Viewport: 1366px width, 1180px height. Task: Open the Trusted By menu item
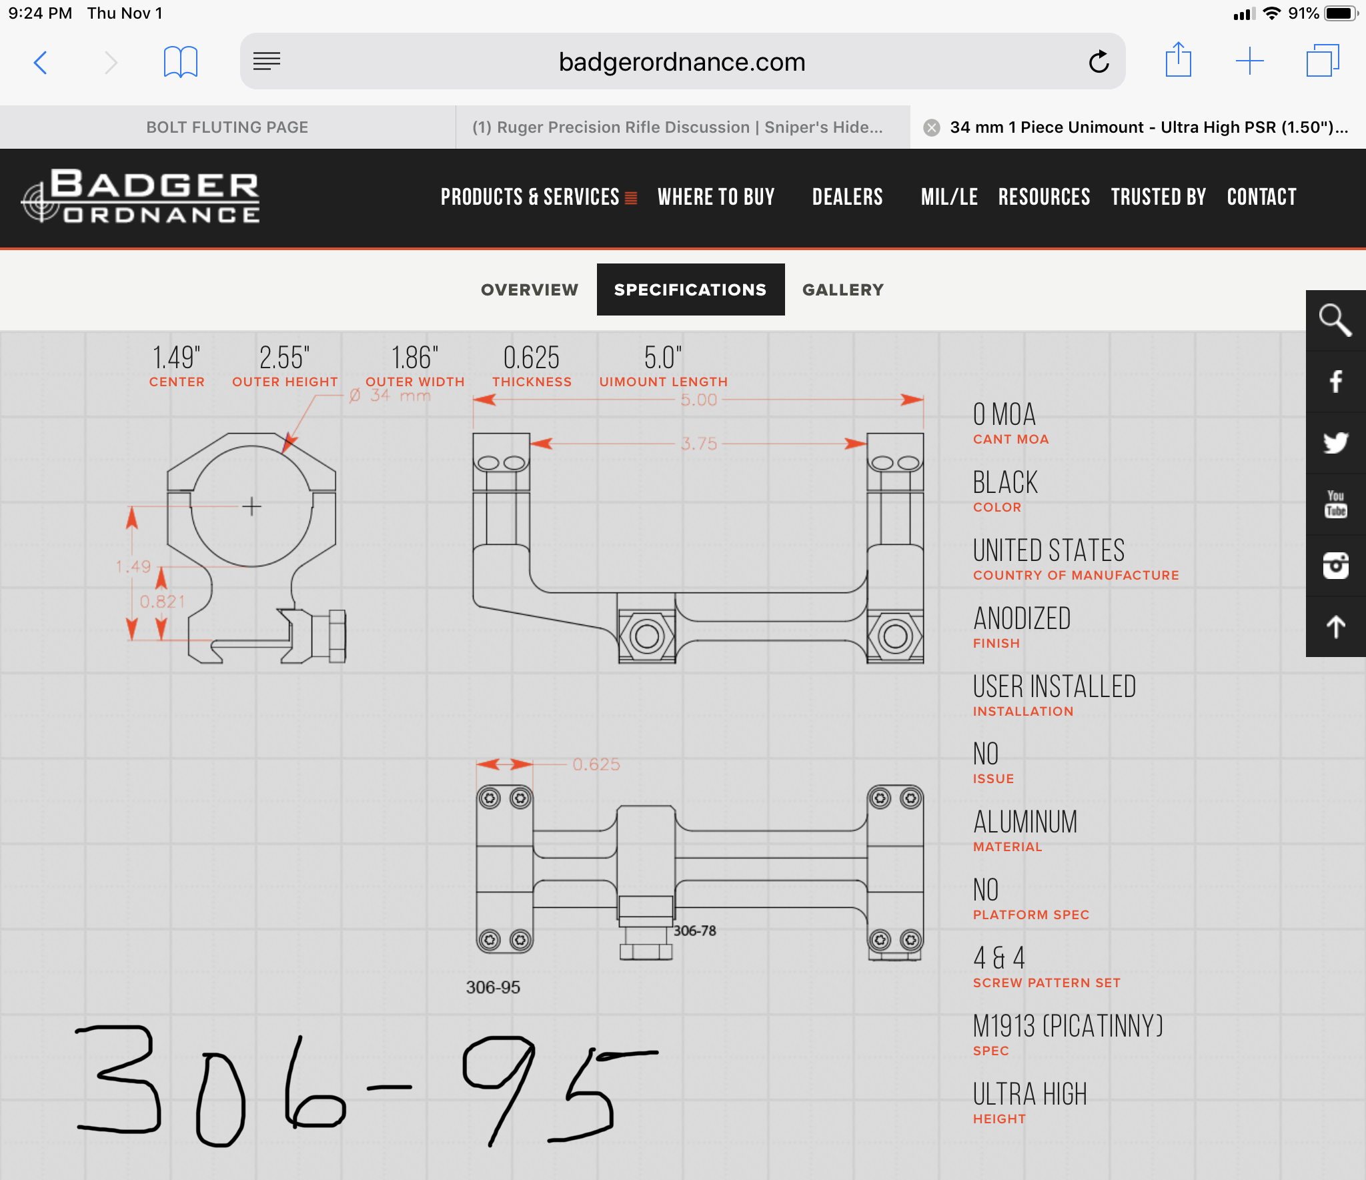[1159, 197]
